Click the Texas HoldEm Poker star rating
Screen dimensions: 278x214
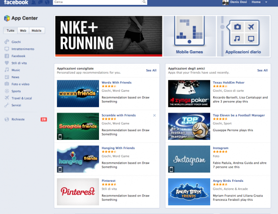coord(220,86)
